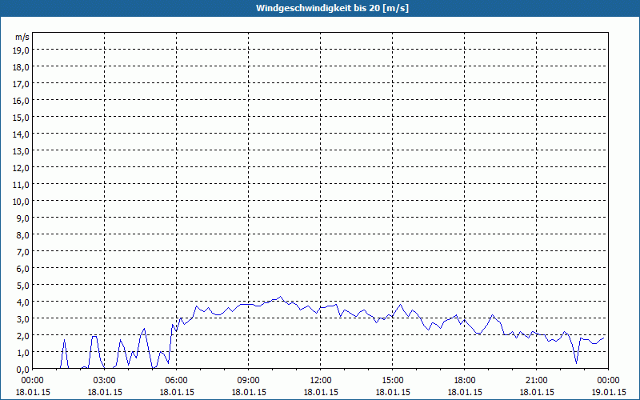
Task: Click the 7,0 y-axis label
Action: coord(23,252)
